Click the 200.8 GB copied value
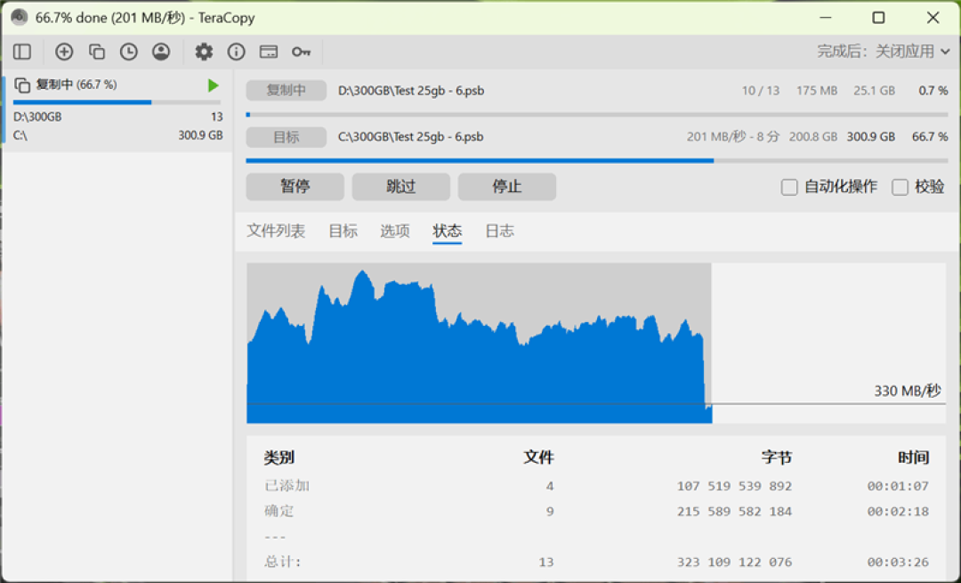 (x=812, y=137)
